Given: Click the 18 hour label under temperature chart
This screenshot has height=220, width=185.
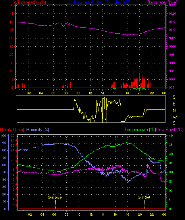Looking at the screenshot, I should (127, 214).
